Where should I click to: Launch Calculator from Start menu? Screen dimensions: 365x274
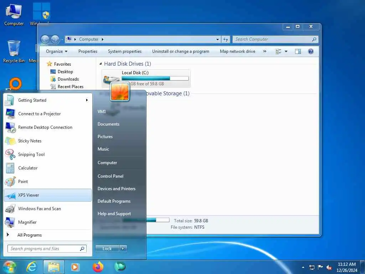[x=48, y=168]
